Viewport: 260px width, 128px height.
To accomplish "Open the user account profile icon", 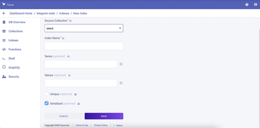I will [255, 5].
